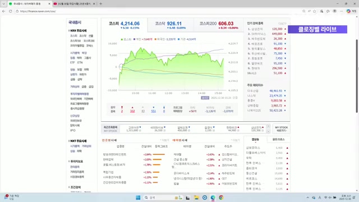Open SK하이닉스 in the popular search list
Viewport: 359px width, 202px height.
259,34
